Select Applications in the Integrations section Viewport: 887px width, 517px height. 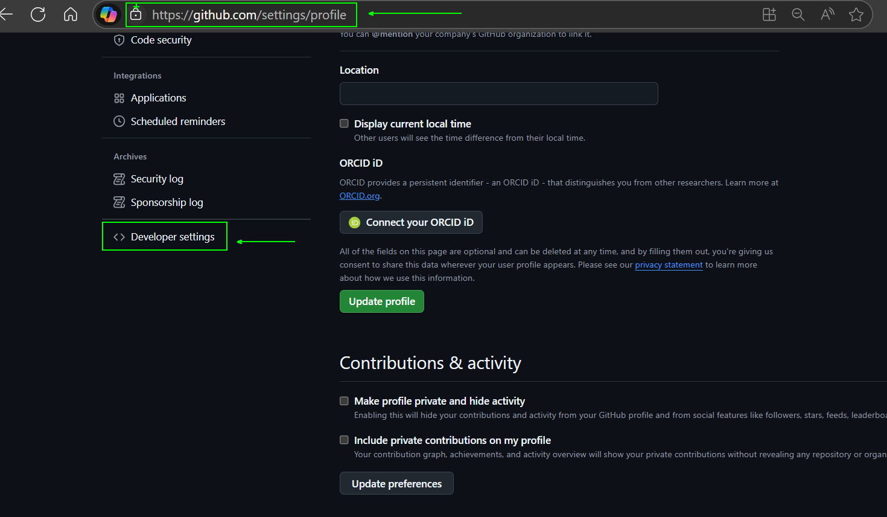point(158,98)
